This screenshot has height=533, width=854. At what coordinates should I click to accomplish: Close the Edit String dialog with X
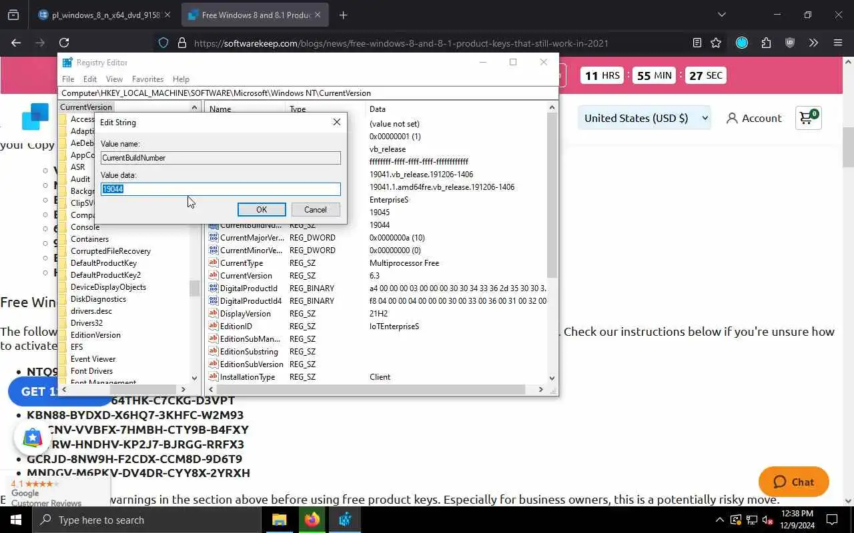[x=337, y=122]
